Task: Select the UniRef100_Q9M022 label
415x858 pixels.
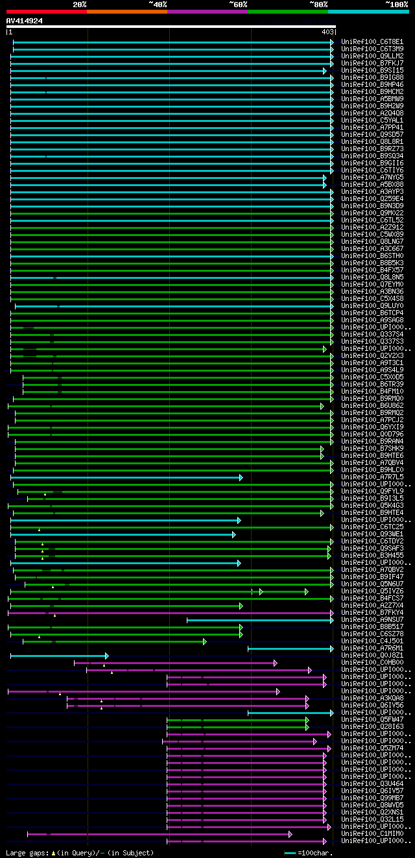Action: 372,213
